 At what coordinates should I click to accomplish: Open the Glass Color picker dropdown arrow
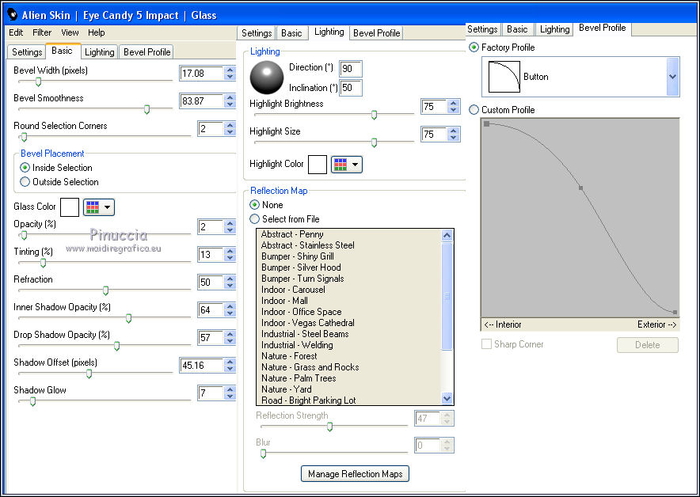[x=108, y=207]
